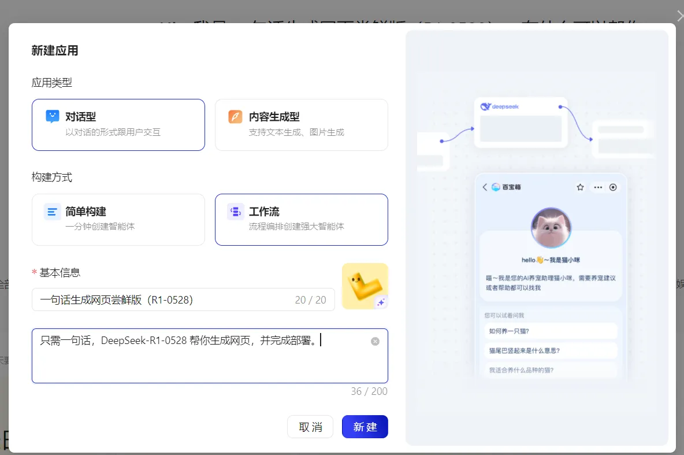Click the 新建 button
The image size is (684, 455).
pos(365,427)
